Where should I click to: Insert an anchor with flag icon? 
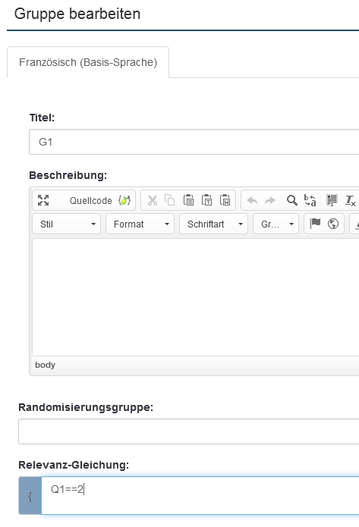315,224
